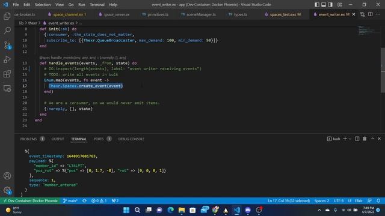Open the View menu
The height and width of the screenshot is (216, 385).
[60, 5]
